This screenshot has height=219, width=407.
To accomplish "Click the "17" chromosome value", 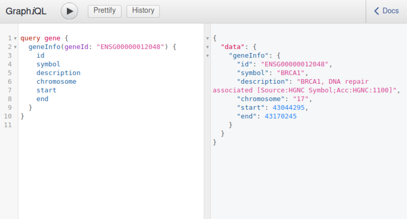I will pyautogui.click(x=300, y=99).
